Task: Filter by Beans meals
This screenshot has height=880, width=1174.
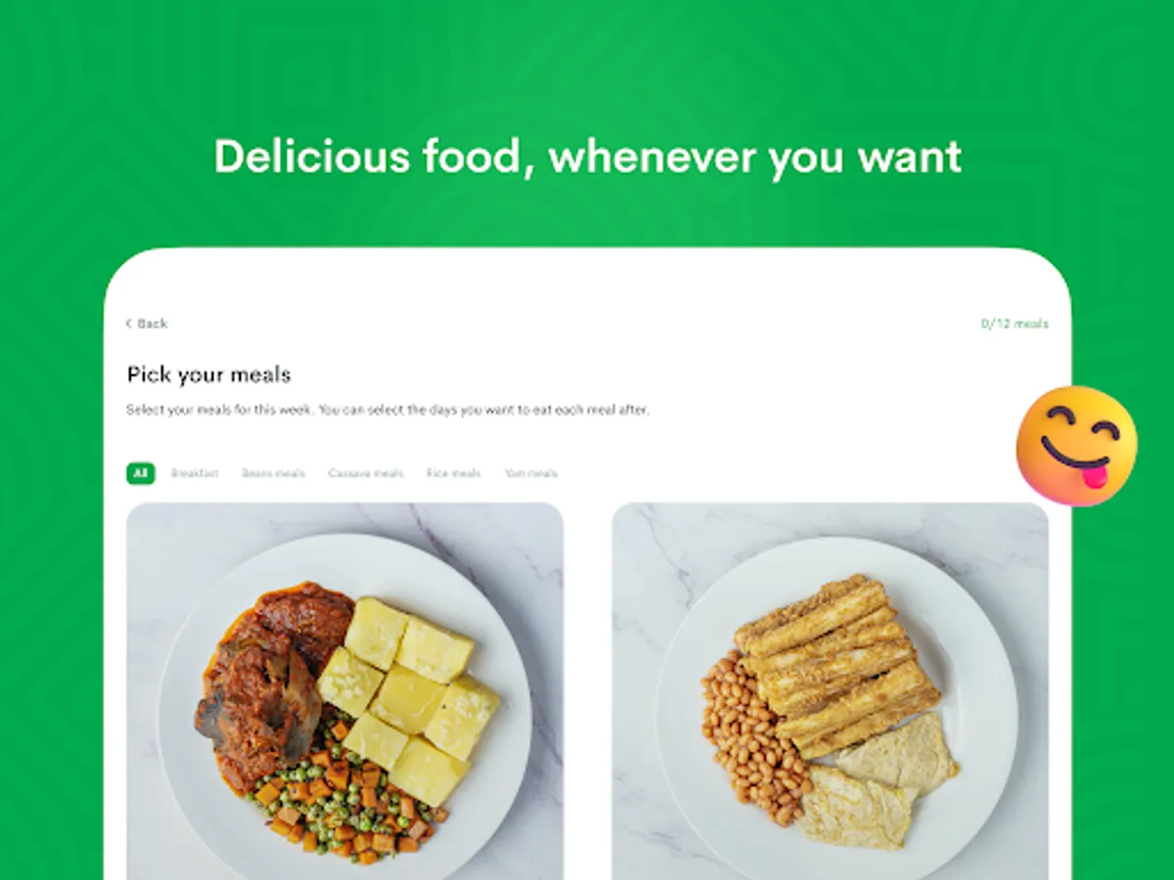Action: [274, 473]
